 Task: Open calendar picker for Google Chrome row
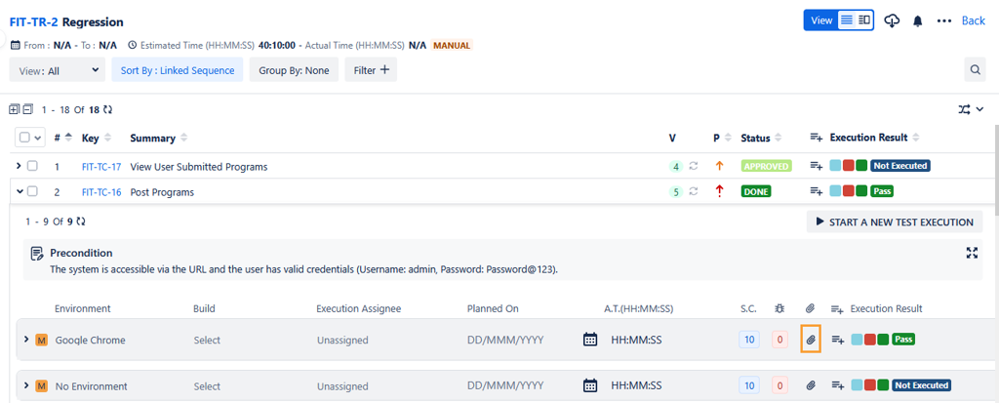pyautogui.click(x=590, y=340)
